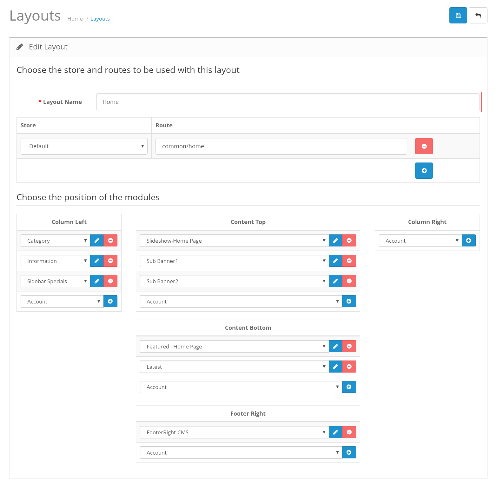Edit the Slideshow-Home Page module
The height and width of the screenshot is (485, 497).
[335, 241]
